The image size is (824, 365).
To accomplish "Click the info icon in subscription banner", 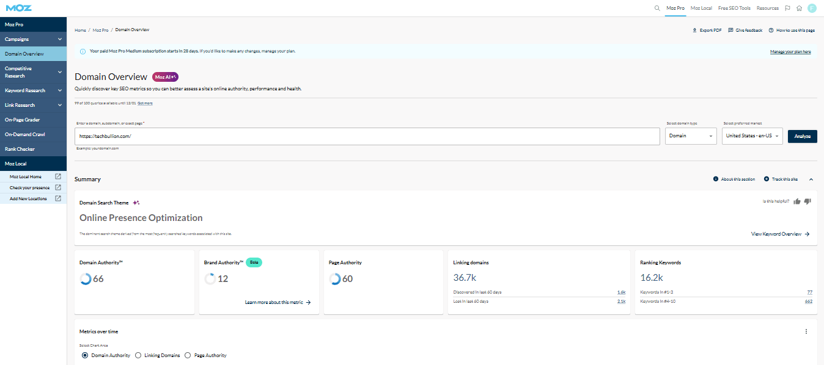I will pyautogui.click(x=83, y=51).
